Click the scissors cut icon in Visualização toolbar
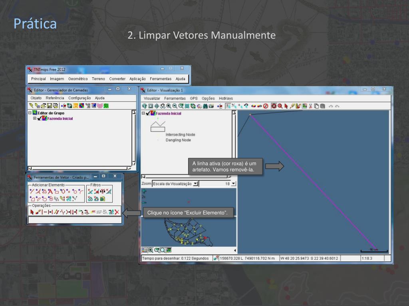The image size is (409, 306). tap(310, 106)
